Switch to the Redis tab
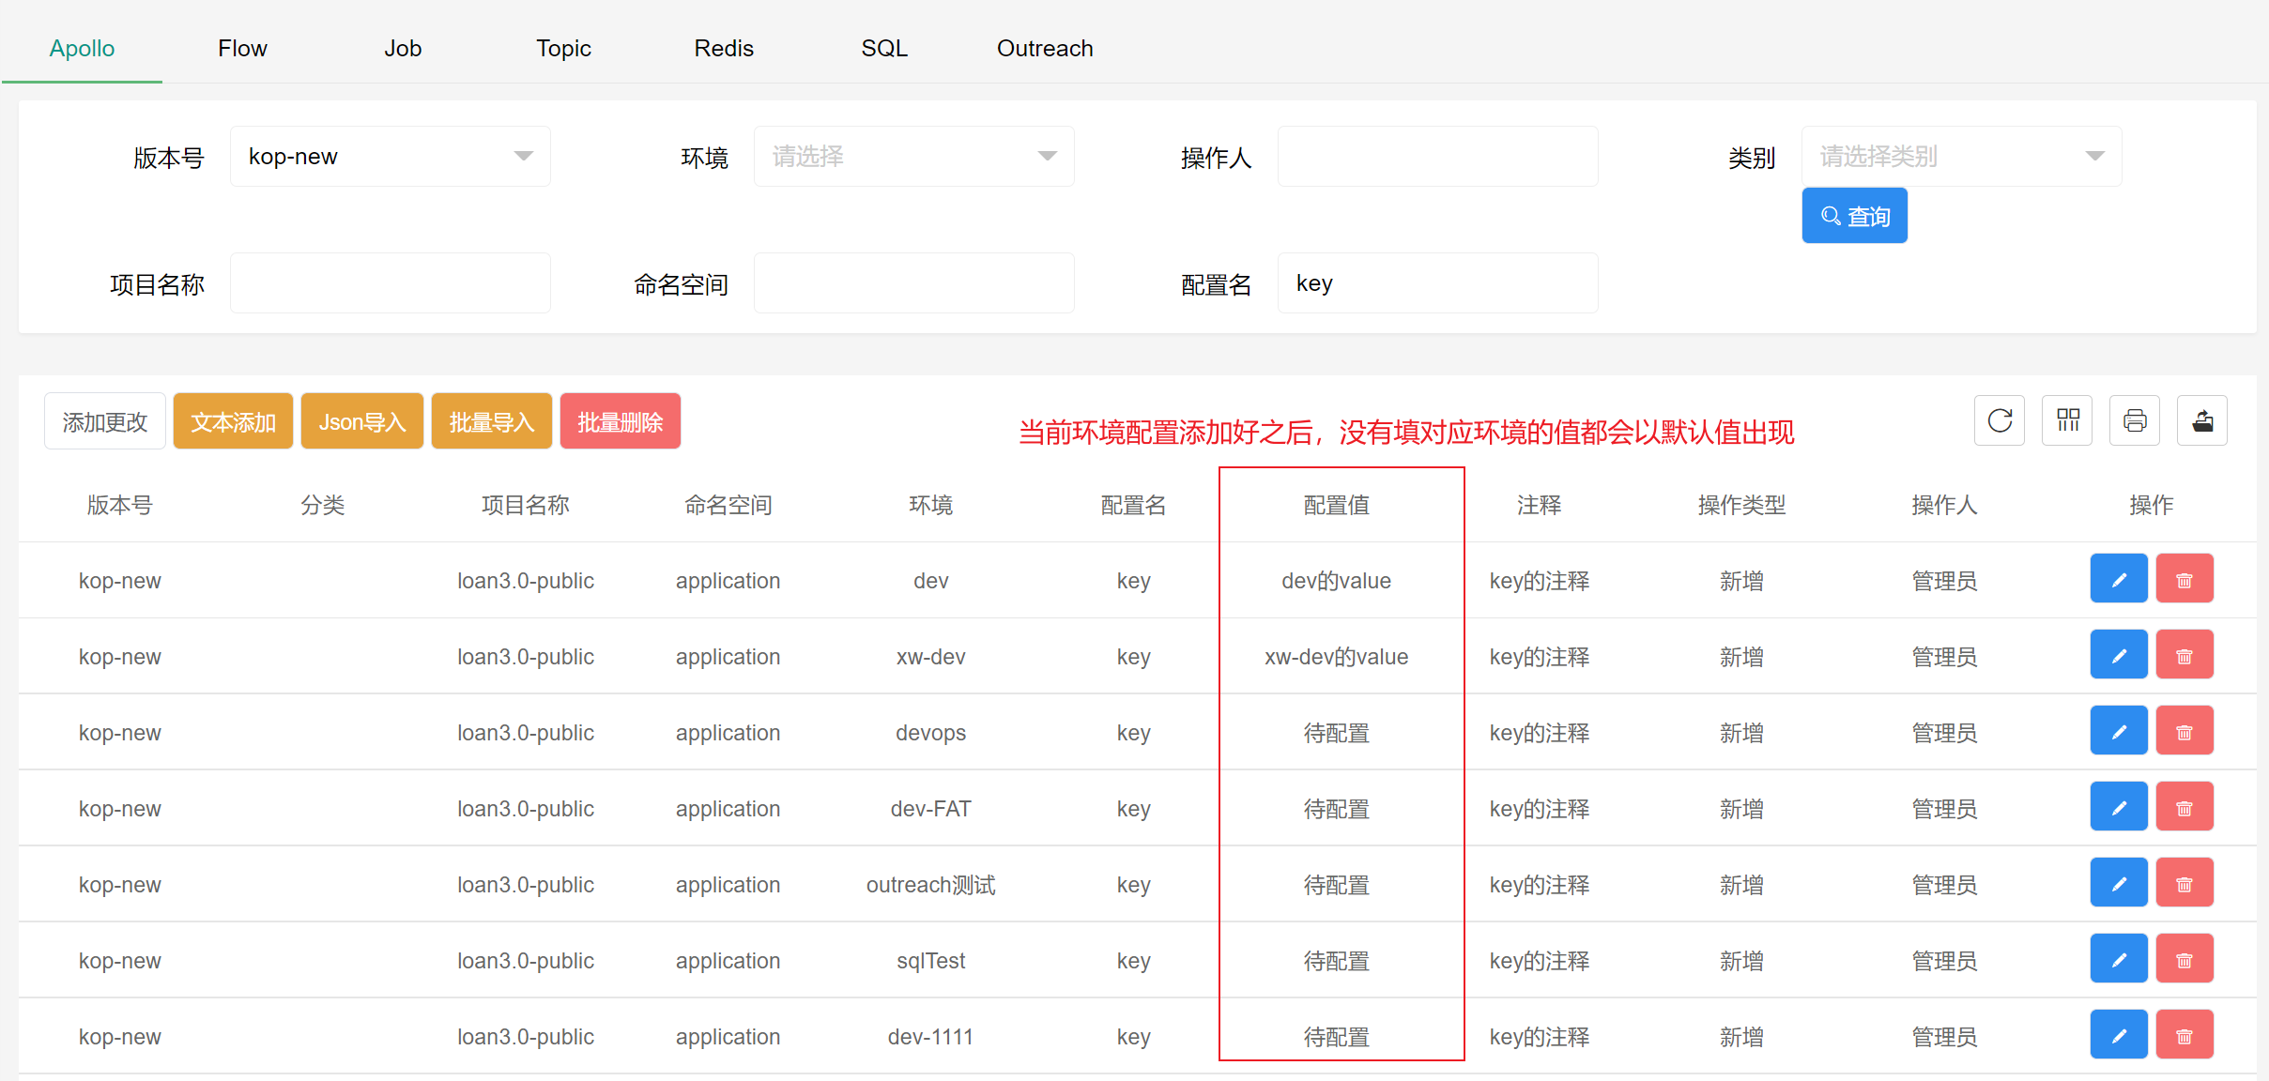The height and width of the screenshot is (1081, 2269). click(x=723, y=49)
